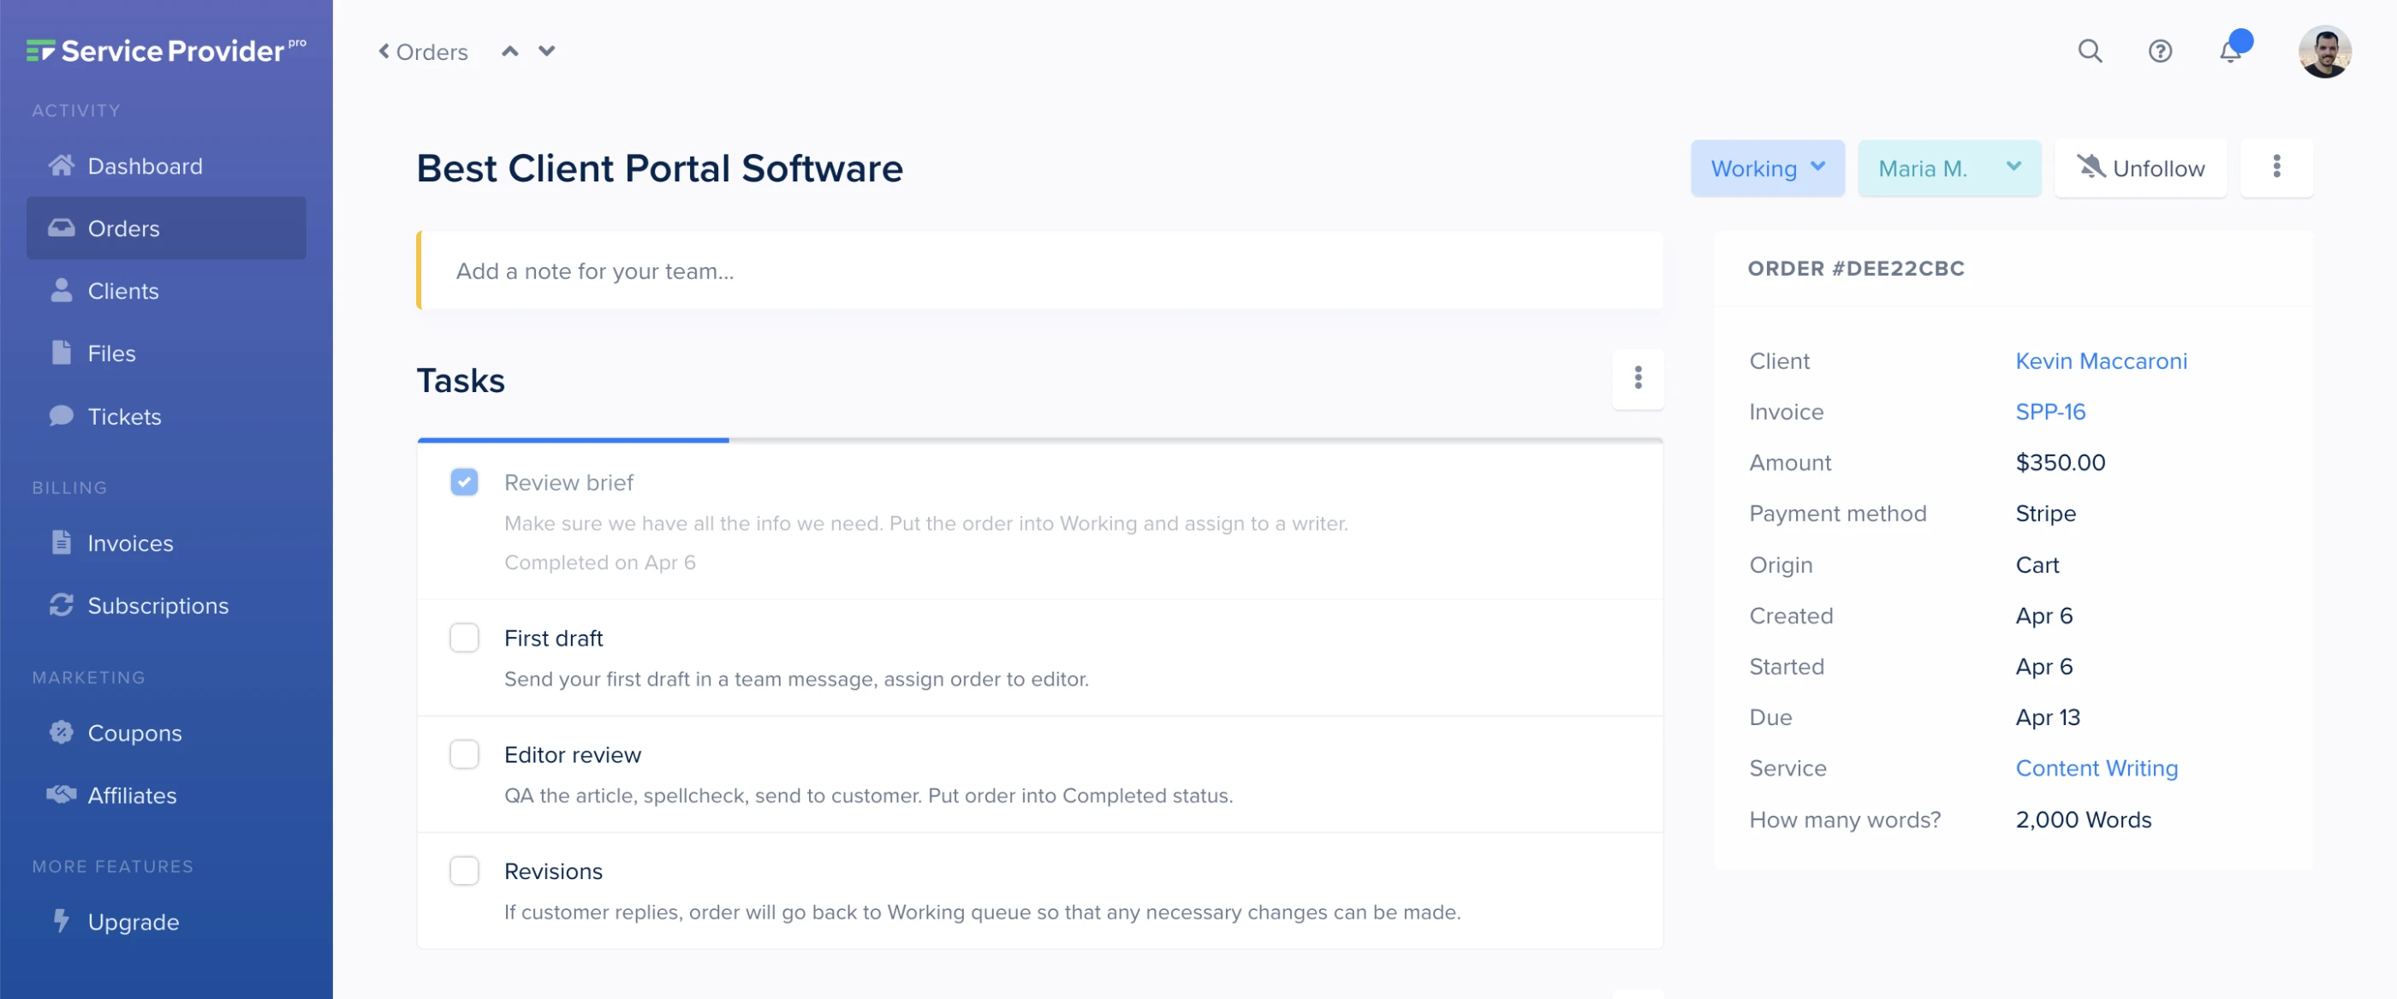Open Invoices in the sidebar
This screenshot has height=999, width=2397.
(x=165, y=544)
